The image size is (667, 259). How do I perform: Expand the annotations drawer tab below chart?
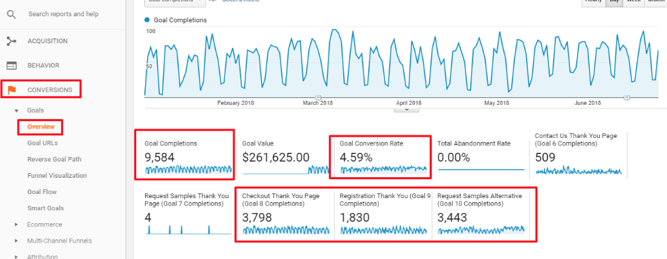(407, 110)
